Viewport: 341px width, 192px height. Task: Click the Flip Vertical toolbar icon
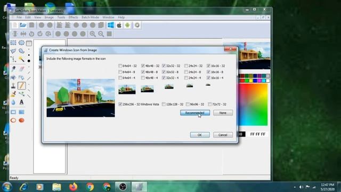[15, 34]
